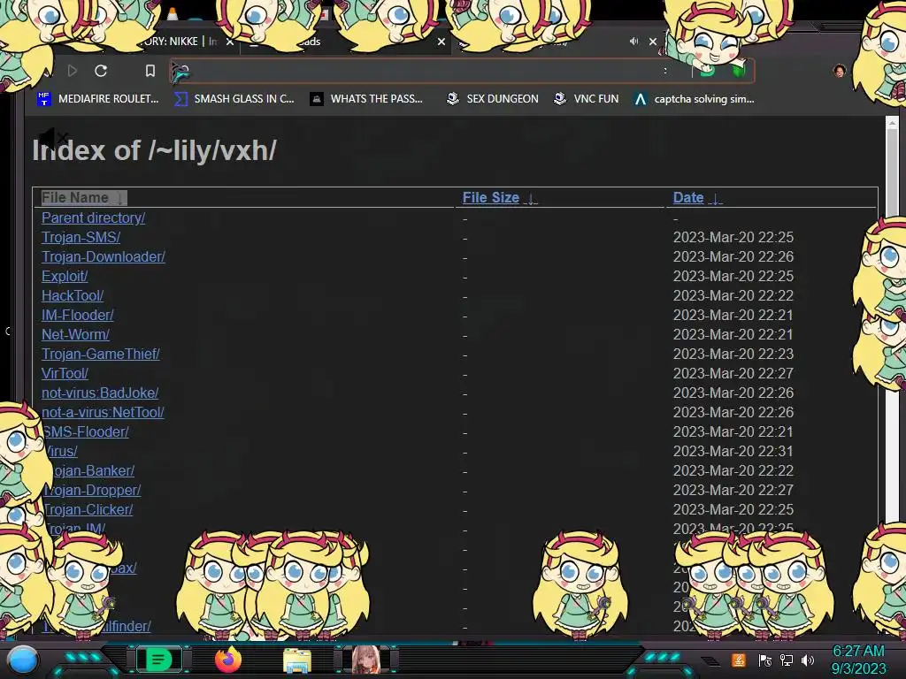Open the SMASH GLASS IN C... bookmark
This screenshot has width=906, height=679.
click(234, 99)
